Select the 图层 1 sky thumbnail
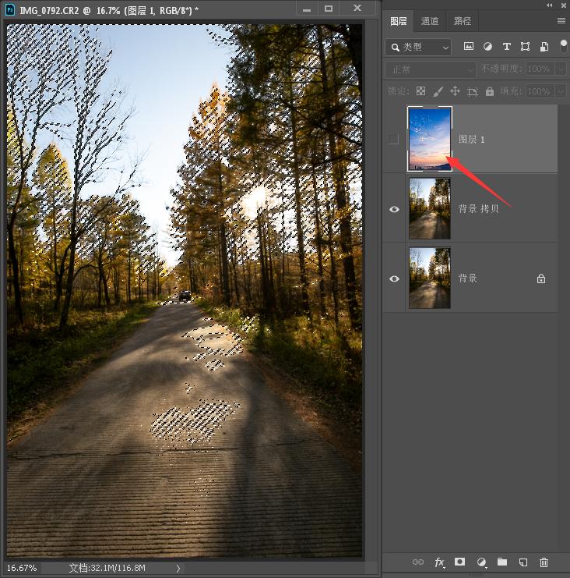The image size is (570, 578). tap(430, 139)
